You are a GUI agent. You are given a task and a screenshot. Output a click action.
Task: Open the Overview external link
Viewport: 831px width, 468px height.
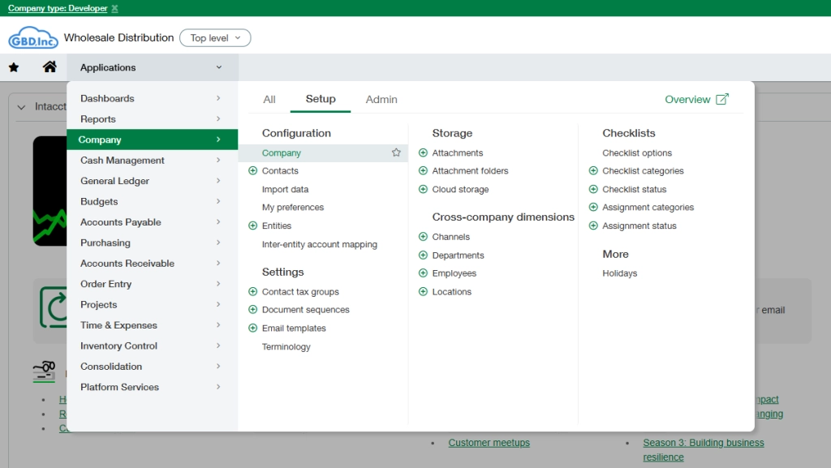696,99
